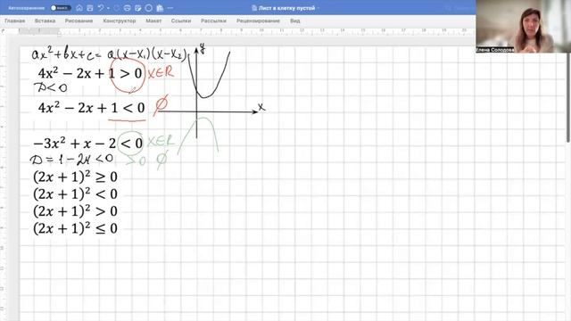The image size is (571, 321).
Task: Toggle the AutoSave switch
Action: coord(61,8)
